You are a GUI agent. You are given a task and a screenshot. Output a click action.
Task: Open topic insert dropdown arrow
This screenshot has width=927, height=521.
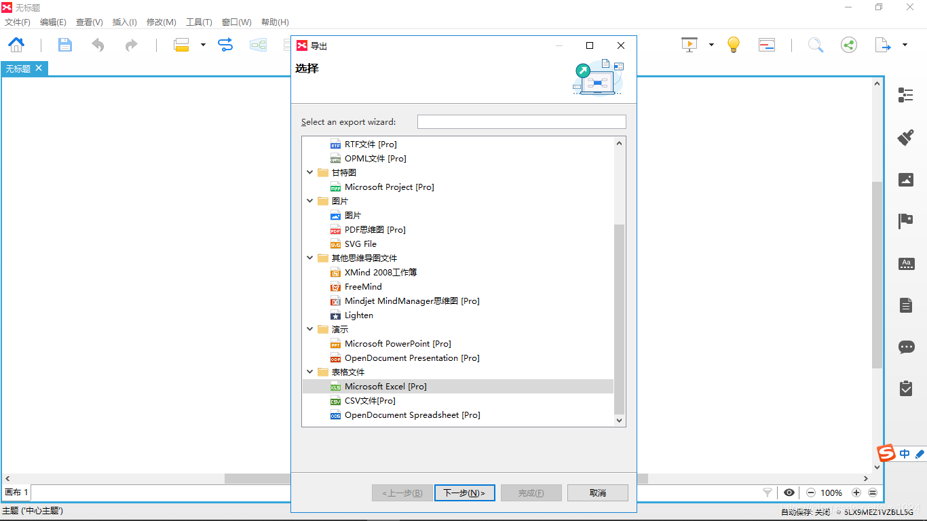click(x=203, y=45)
